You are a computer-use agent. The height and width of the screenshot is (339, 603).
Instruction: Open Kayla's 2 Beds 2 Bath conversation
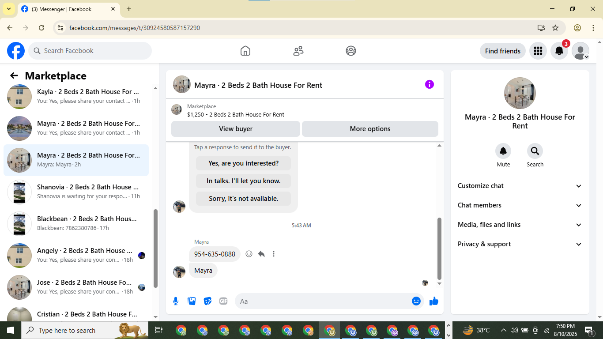point(76,96)
